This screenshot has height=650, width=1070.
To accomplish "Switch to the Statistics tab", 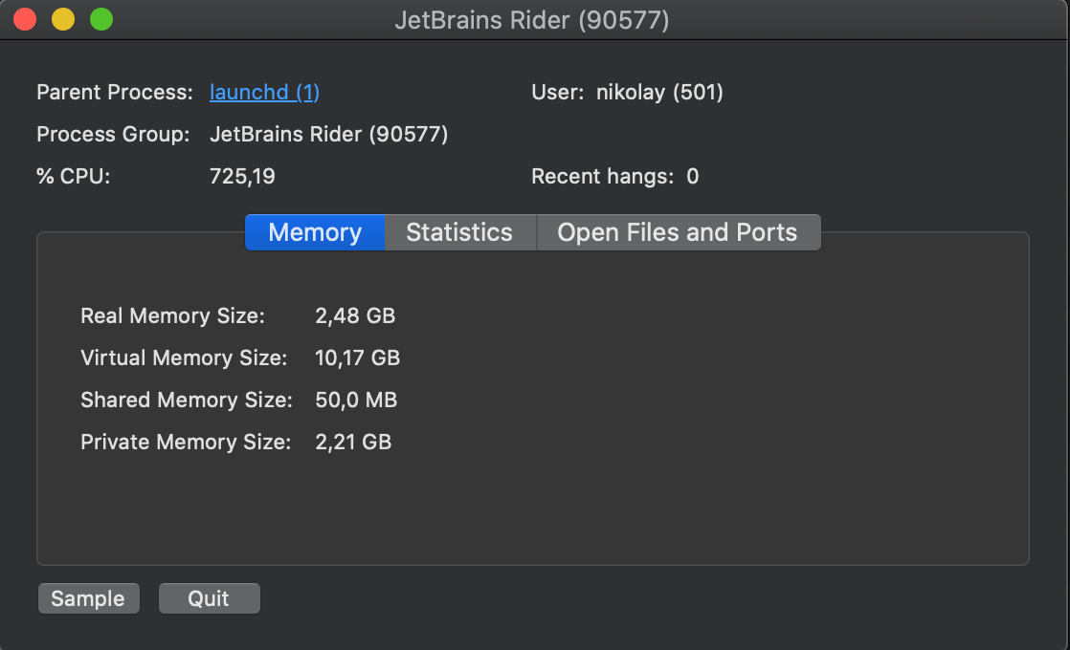I will [x=460, y=232].
